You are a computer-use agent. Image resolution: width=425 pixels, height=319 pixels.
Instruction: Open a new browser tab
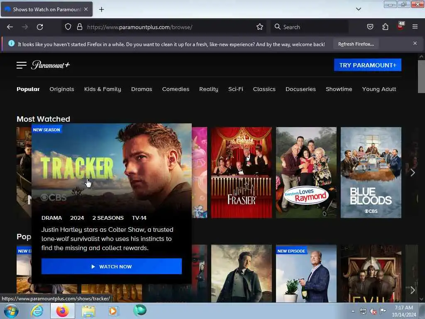pyautogui.click(x=101, y=10)
